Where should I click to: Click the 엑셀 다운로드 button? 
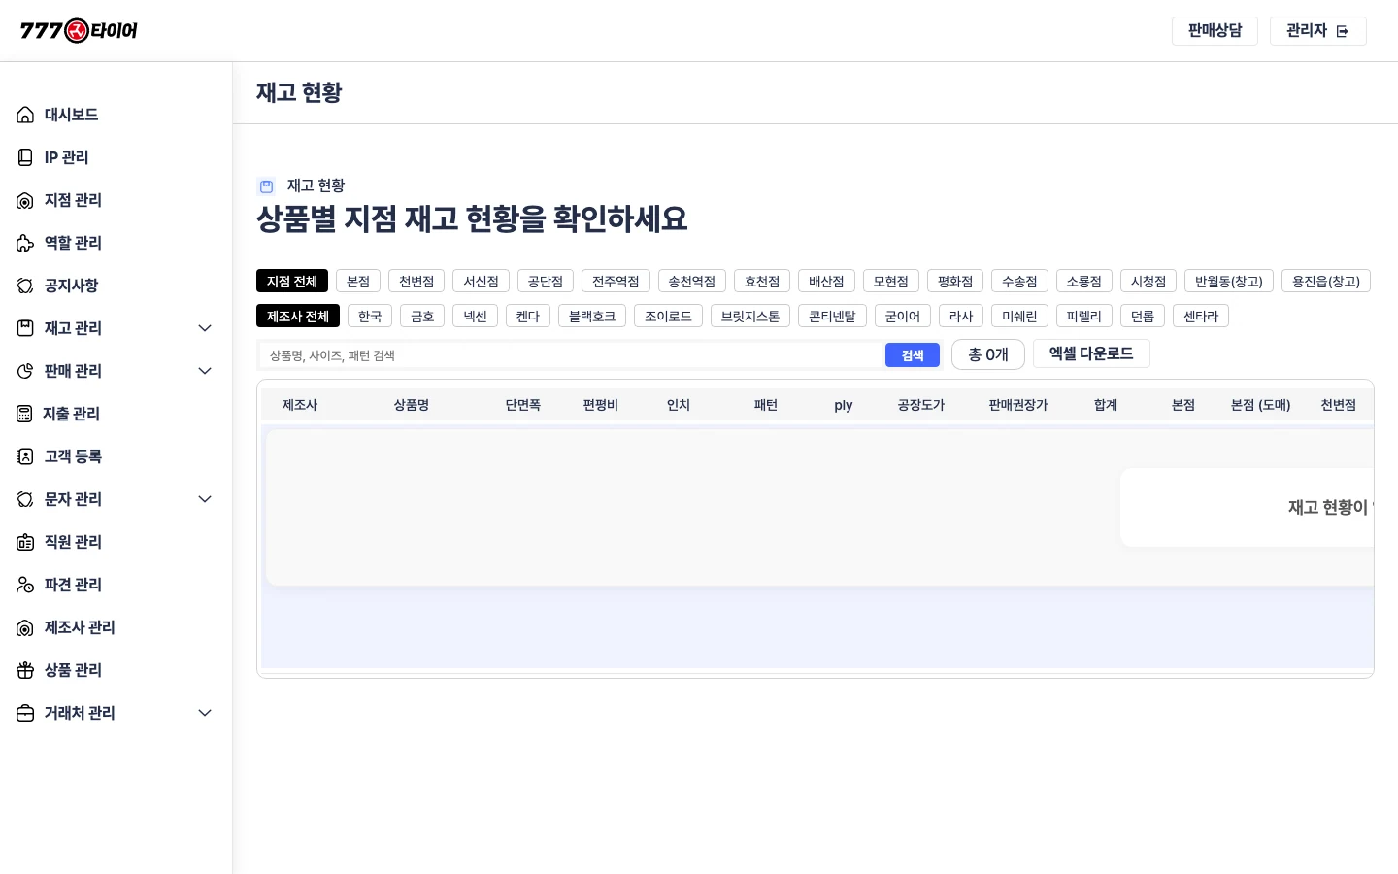coord(1091,353)
